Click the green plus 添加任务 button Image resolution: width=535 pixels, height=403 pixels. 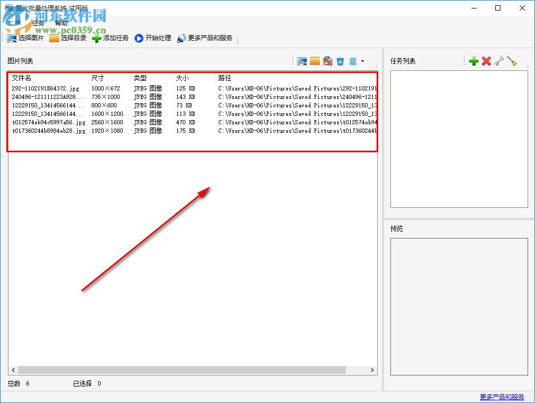click(110, 38)
